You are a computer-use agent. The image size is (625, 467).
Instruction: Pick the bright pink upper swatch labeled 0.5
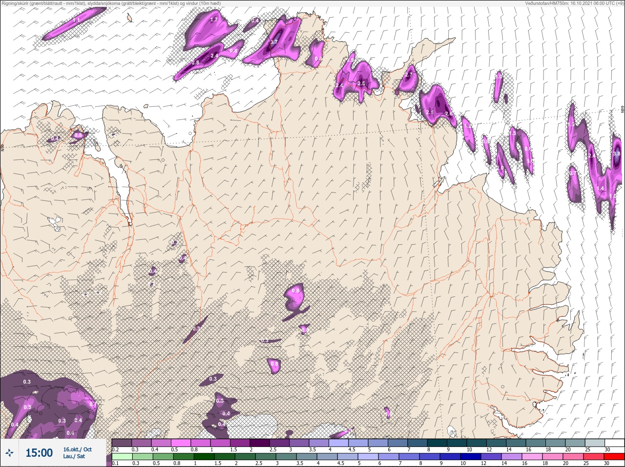(181, 443)
